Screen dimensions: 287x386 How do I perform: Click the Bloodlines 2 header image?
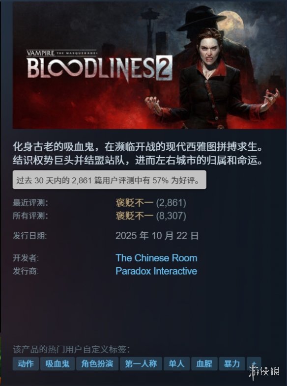tap(149, 65)
